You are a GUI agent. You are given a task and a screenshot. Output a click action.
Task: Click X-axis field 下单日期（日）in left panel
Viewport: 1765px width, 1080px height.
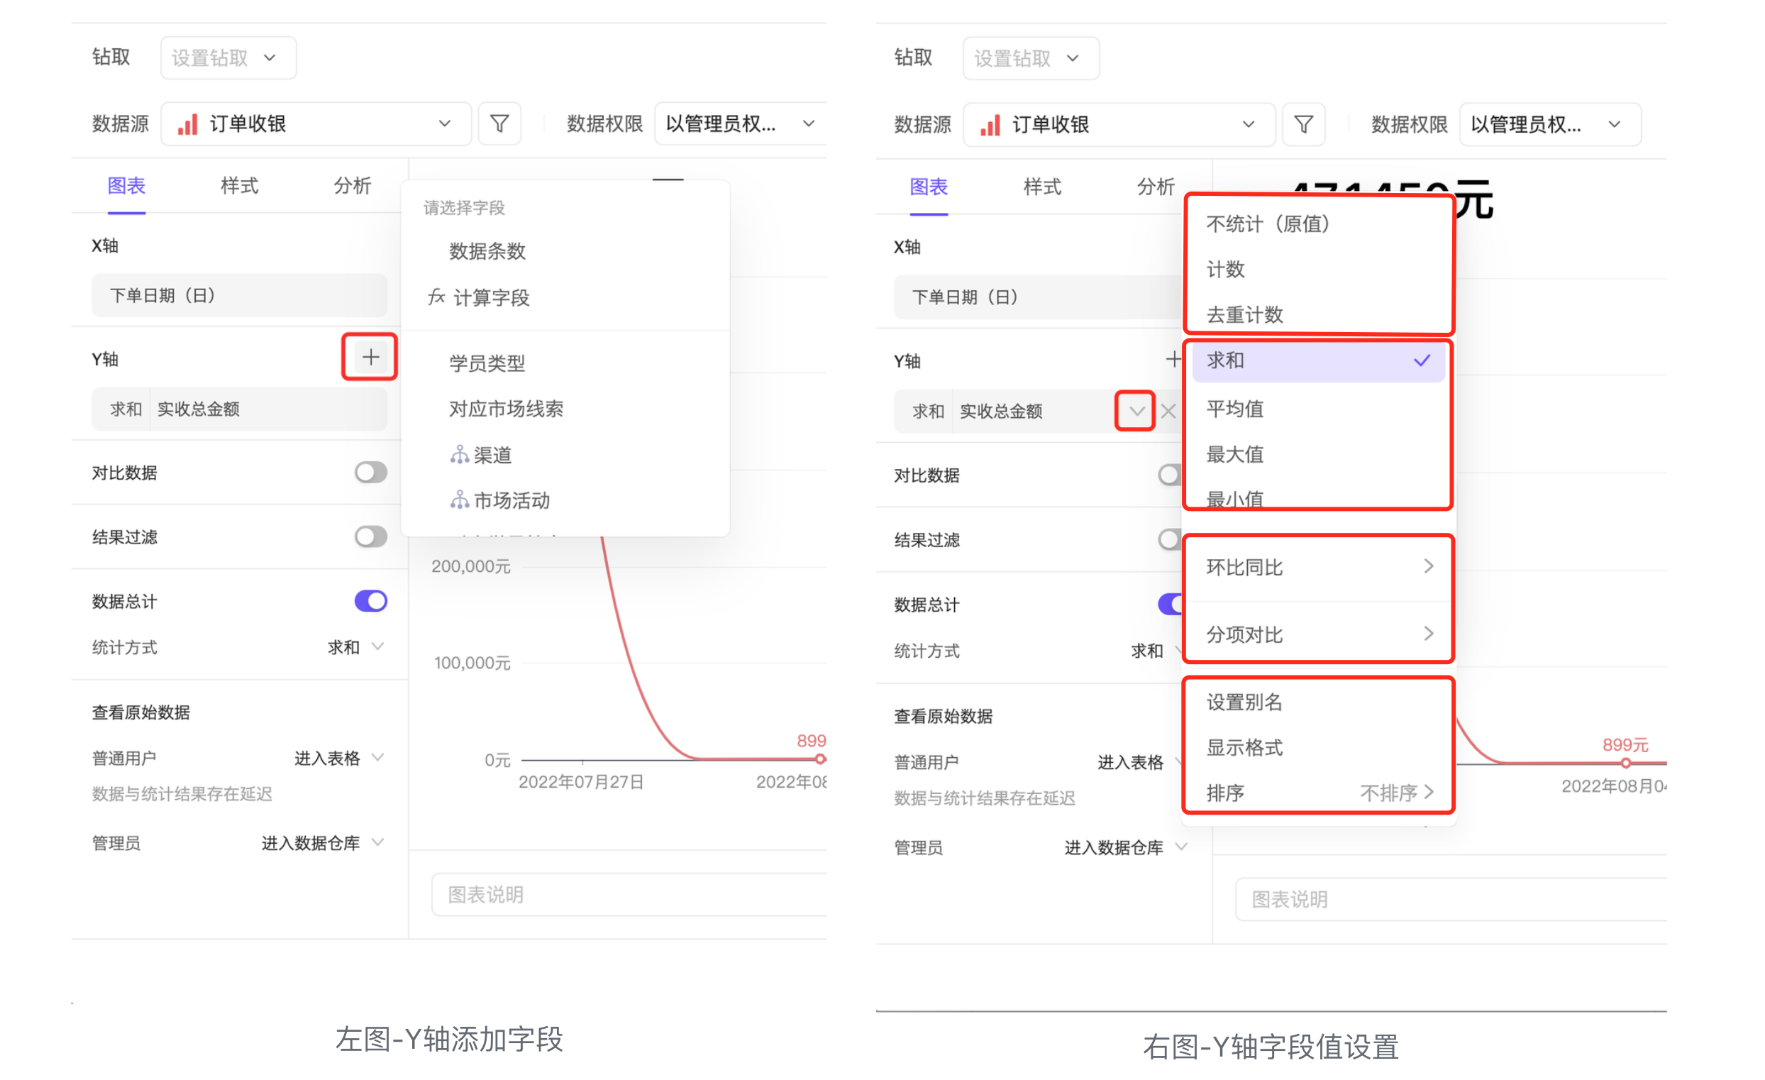tap(239, 295)
